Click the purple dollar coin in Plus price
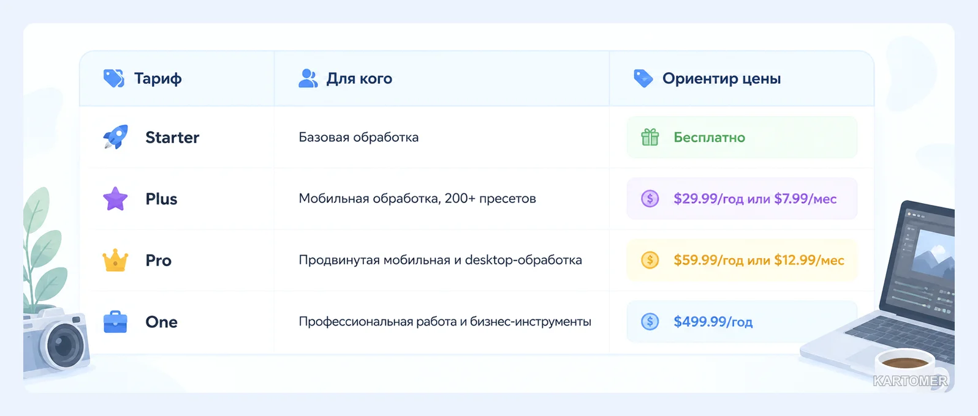This screenshot has height=416, width=978. (650, 198)
